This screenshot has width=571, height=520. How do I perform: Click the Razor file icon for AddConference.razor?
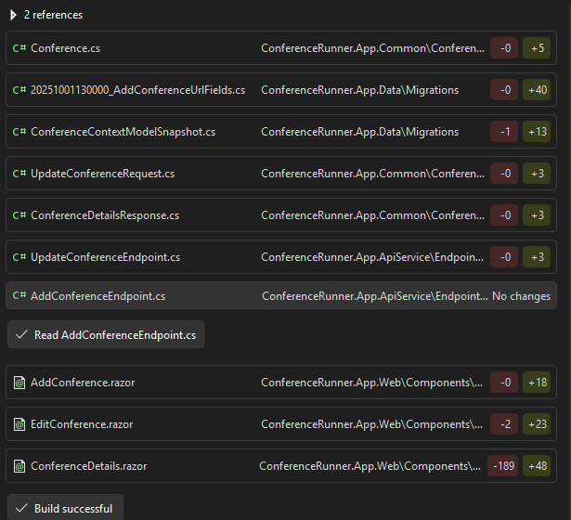[x=19, y=383]
